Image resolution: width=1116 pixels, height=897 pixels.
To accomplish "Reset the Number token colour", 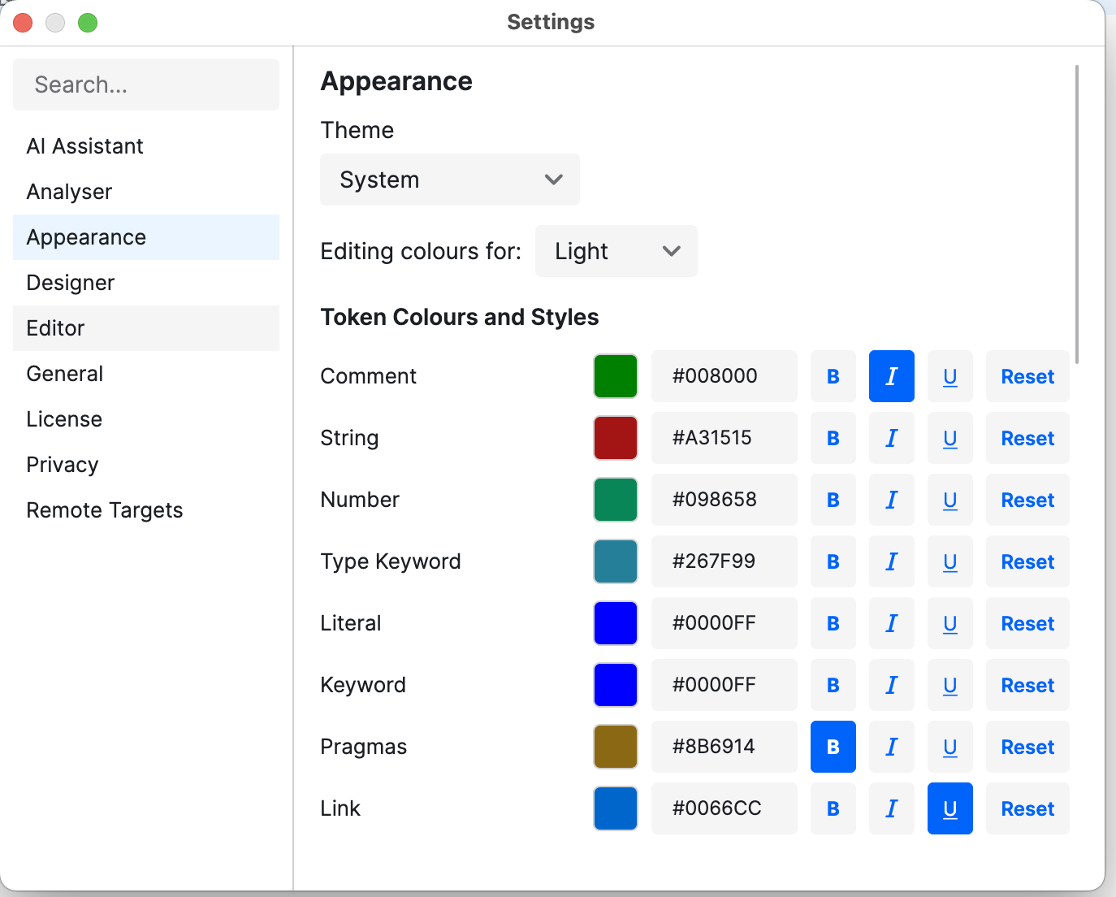I will [x=1027, y=500].
